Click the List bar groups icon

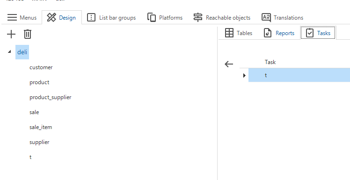(x=91, y=17)
